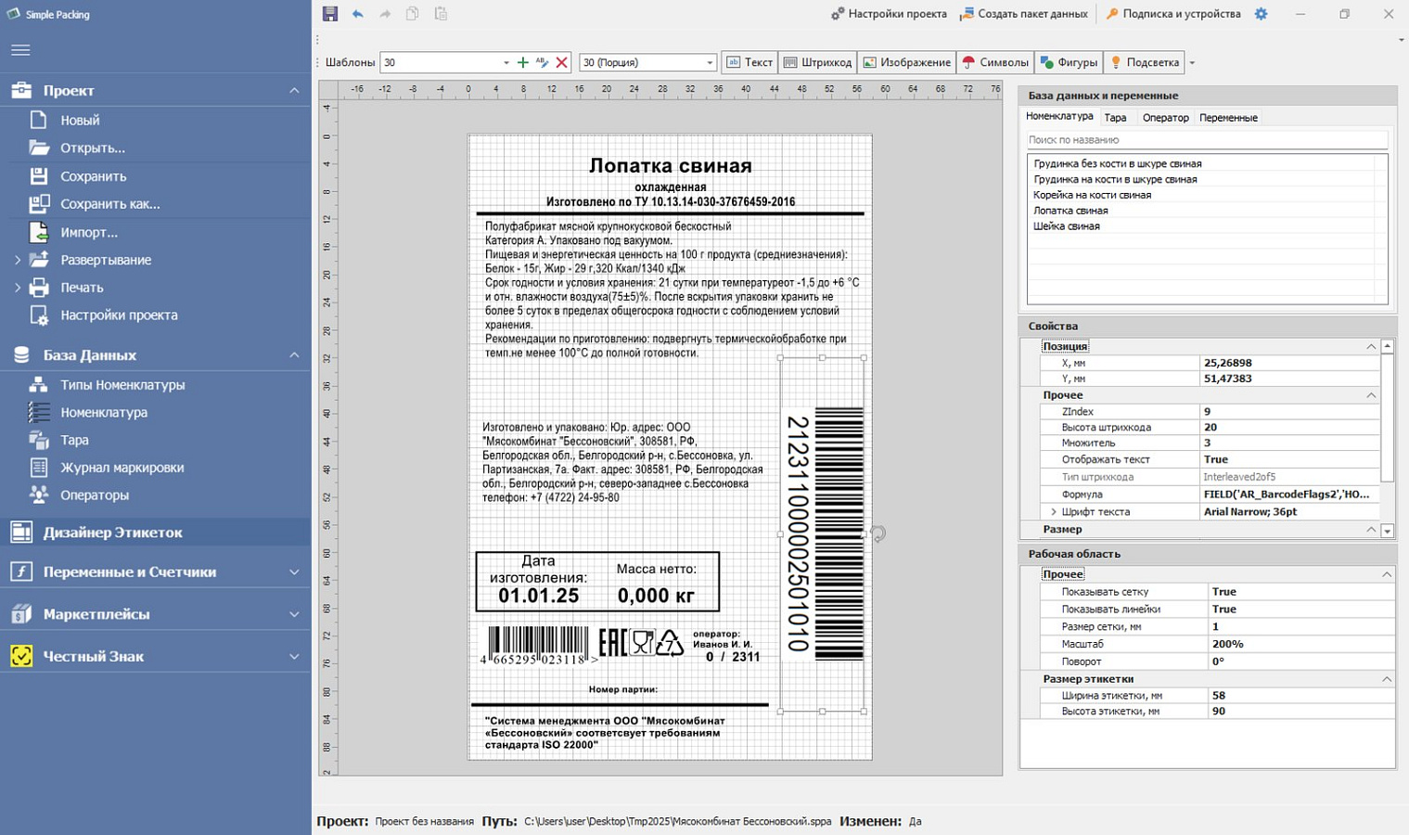Screen dimensions: 1409x835
Task: Expand the Печать item arrow
Action: [x=17, y=288]
